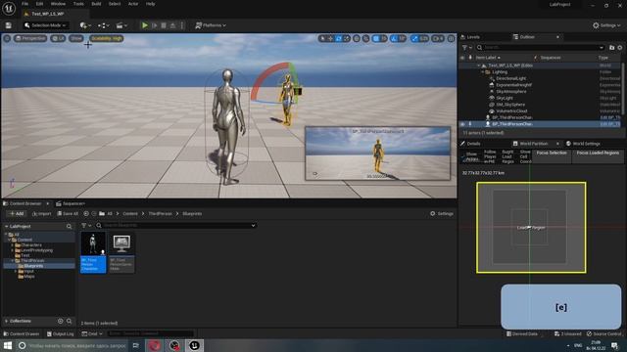Open the Window menu
627x352 pixels.
58,4
